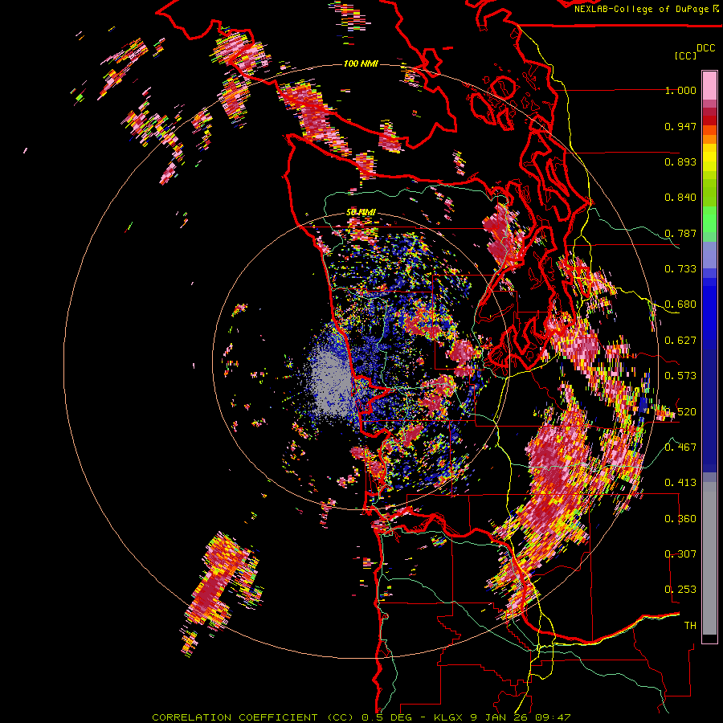Click the 0.840 scale value
The width and height of the screenshot is (723, 723).
pyautogui.click(x=680, y=198)
